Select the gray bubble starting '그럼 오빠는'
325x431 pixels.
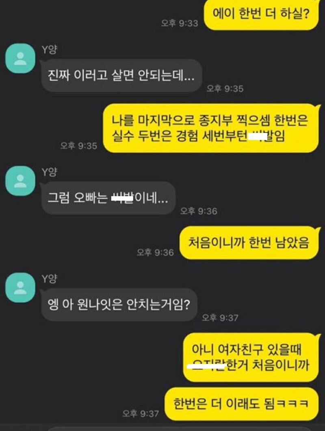pyautogui.click(x=108, y=198)
